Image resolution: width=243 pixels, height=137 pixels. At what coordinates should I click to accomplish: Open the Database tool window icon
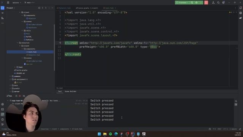click(240, 13)
